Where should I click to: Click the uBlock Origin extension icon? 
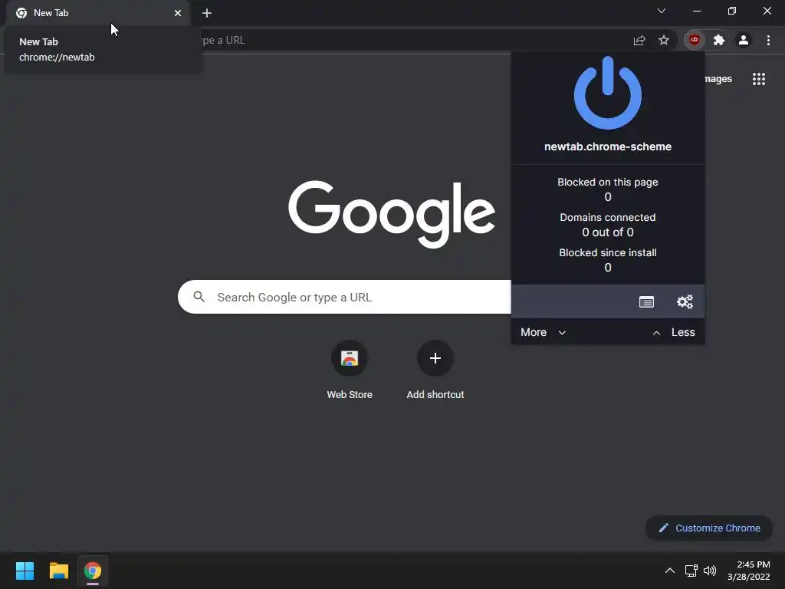(694, 40)
